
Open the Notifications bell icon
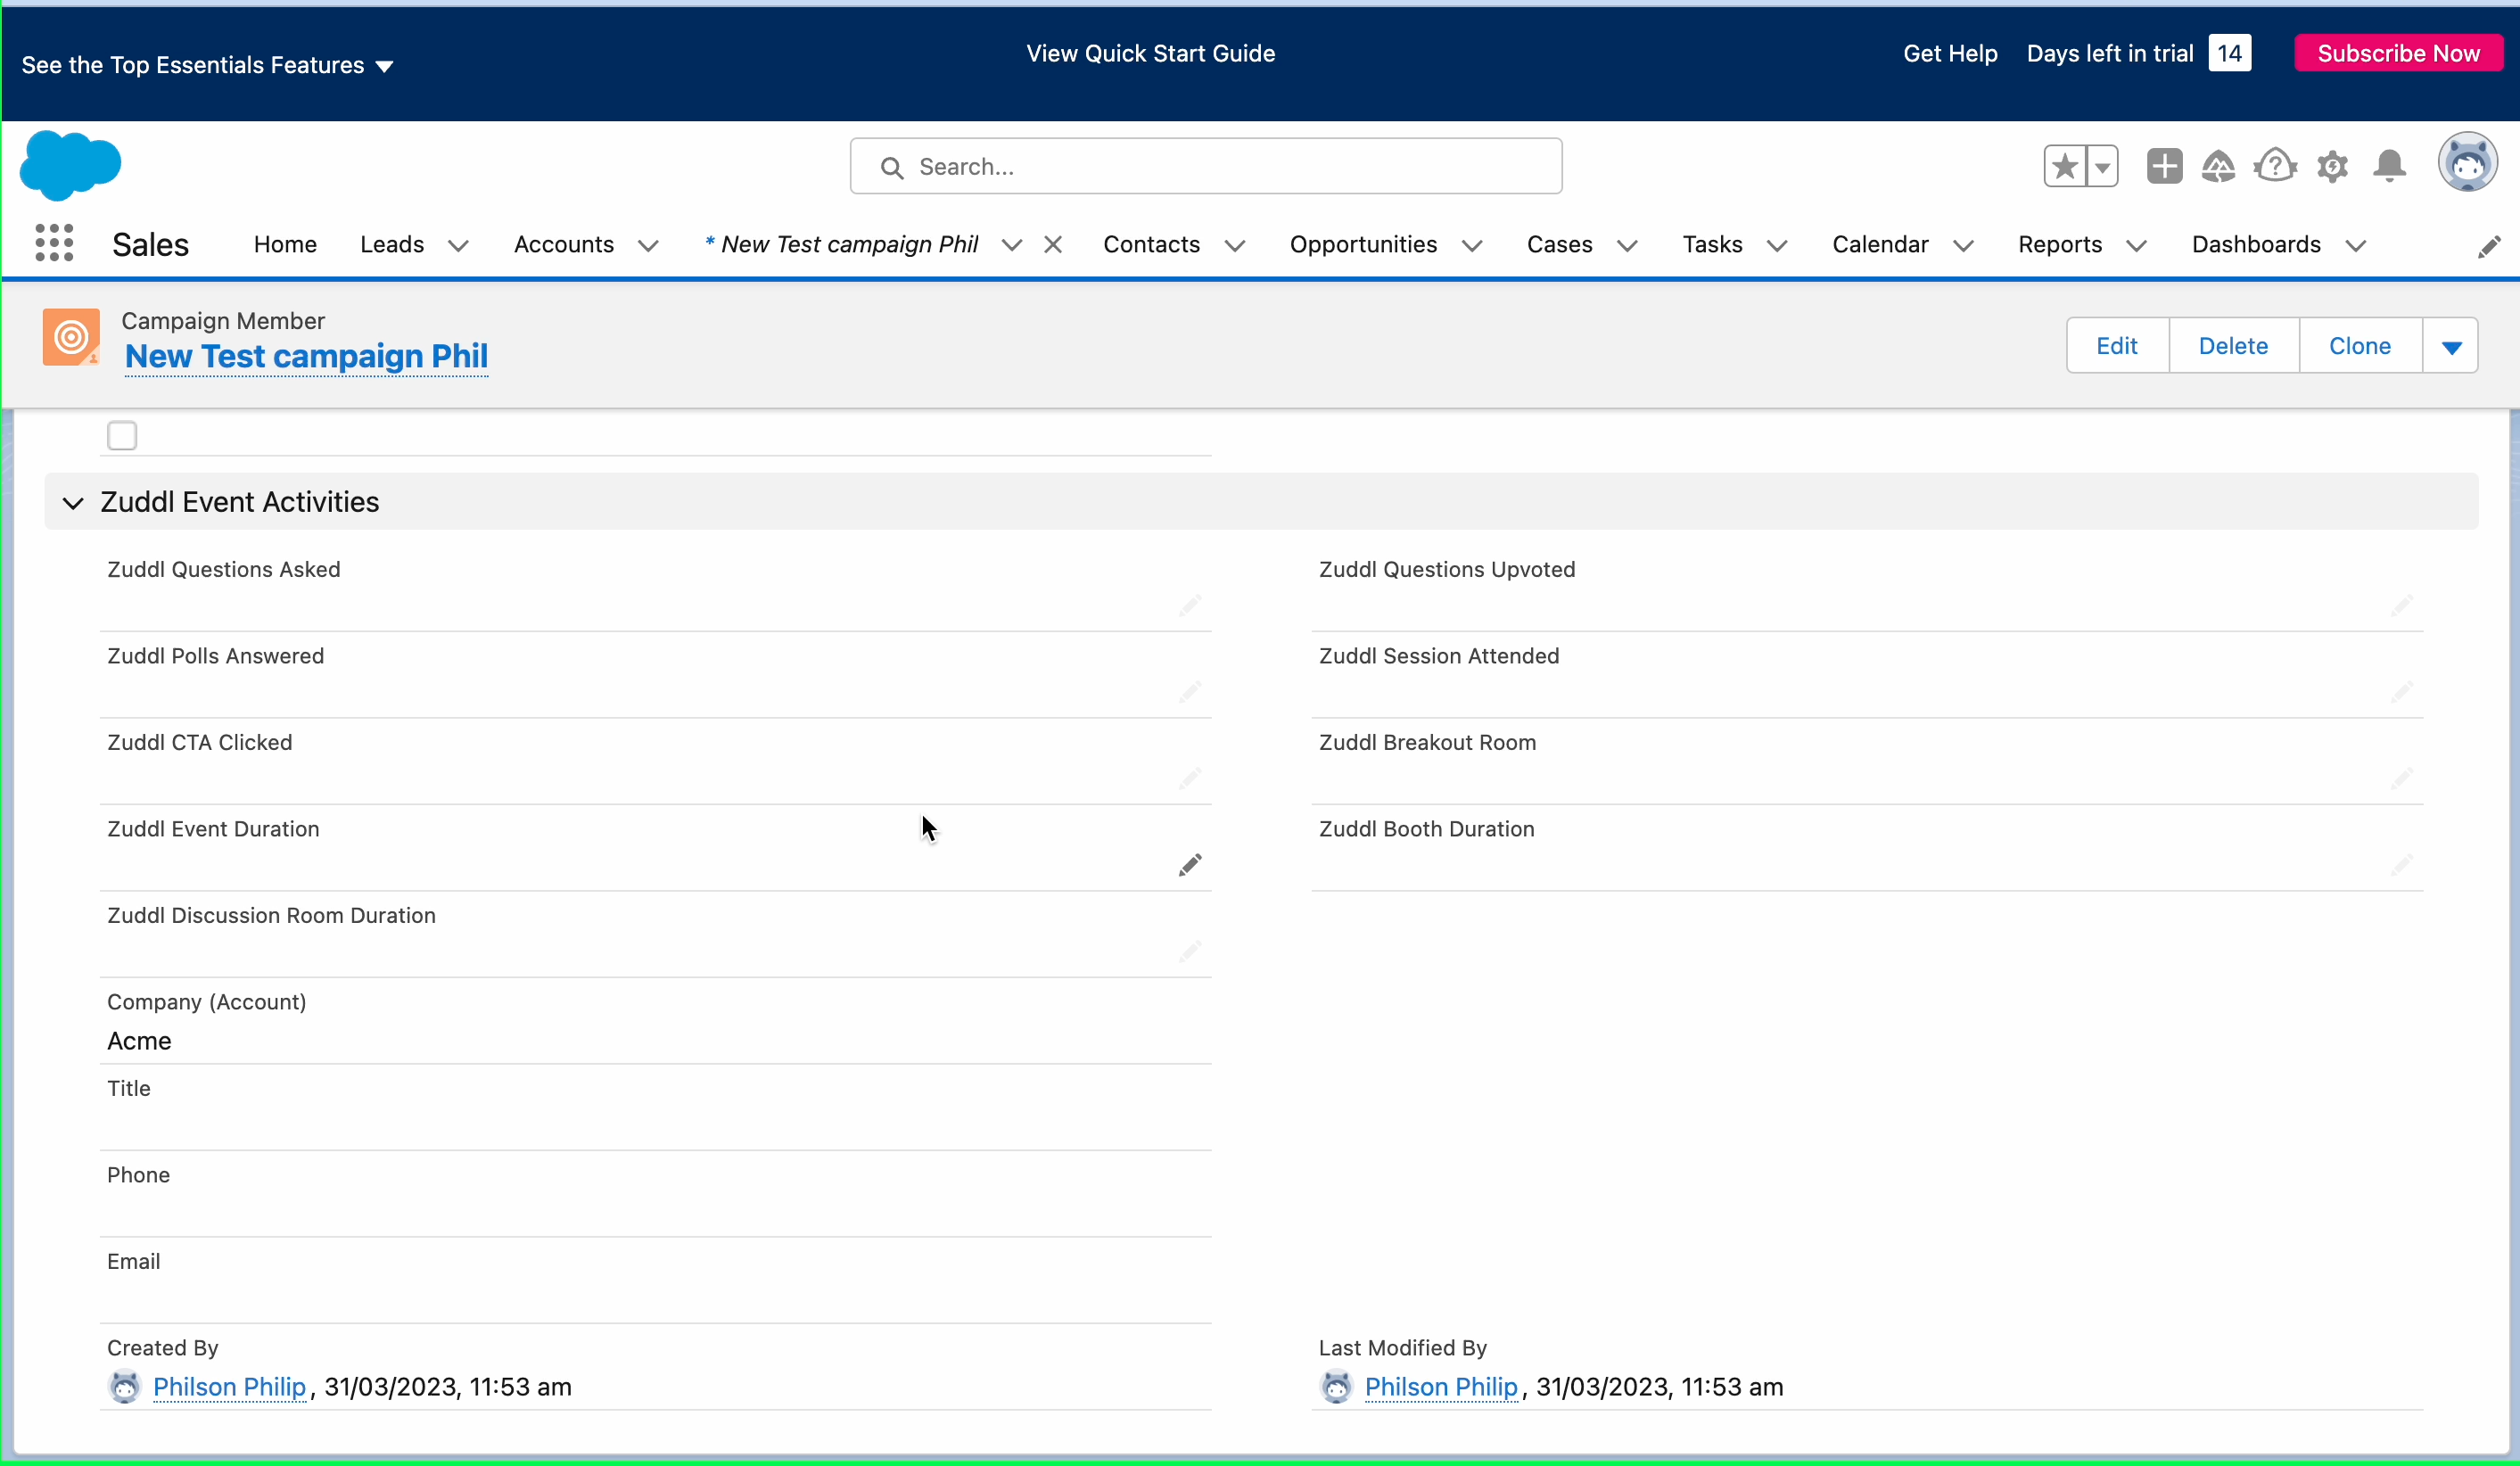tap(2389, 166)
